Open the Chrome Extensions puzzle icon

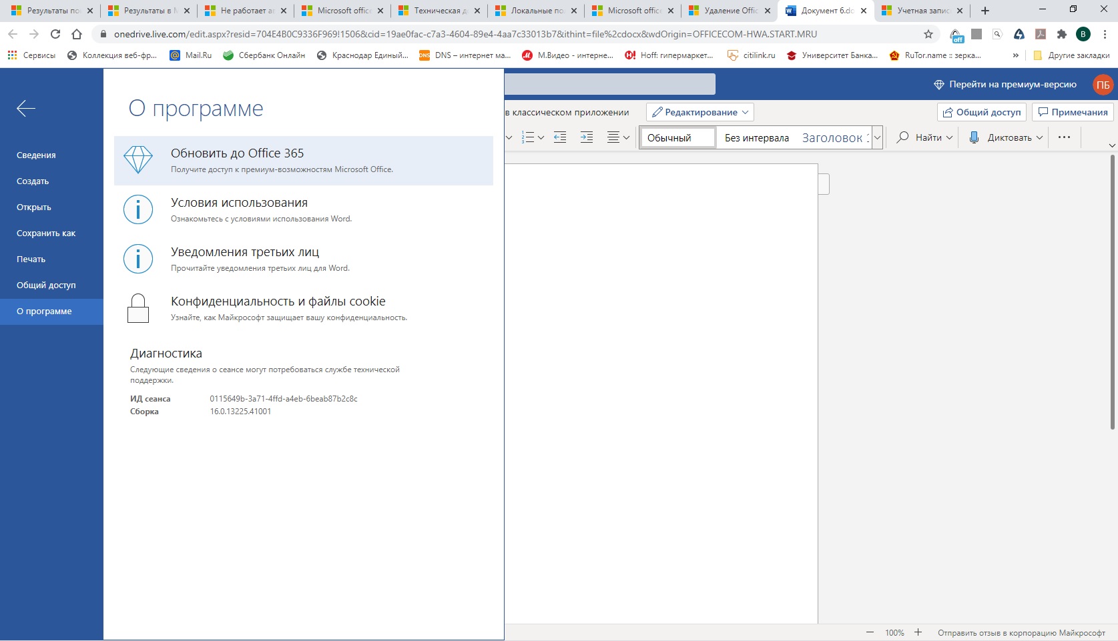coord(1062,34)
